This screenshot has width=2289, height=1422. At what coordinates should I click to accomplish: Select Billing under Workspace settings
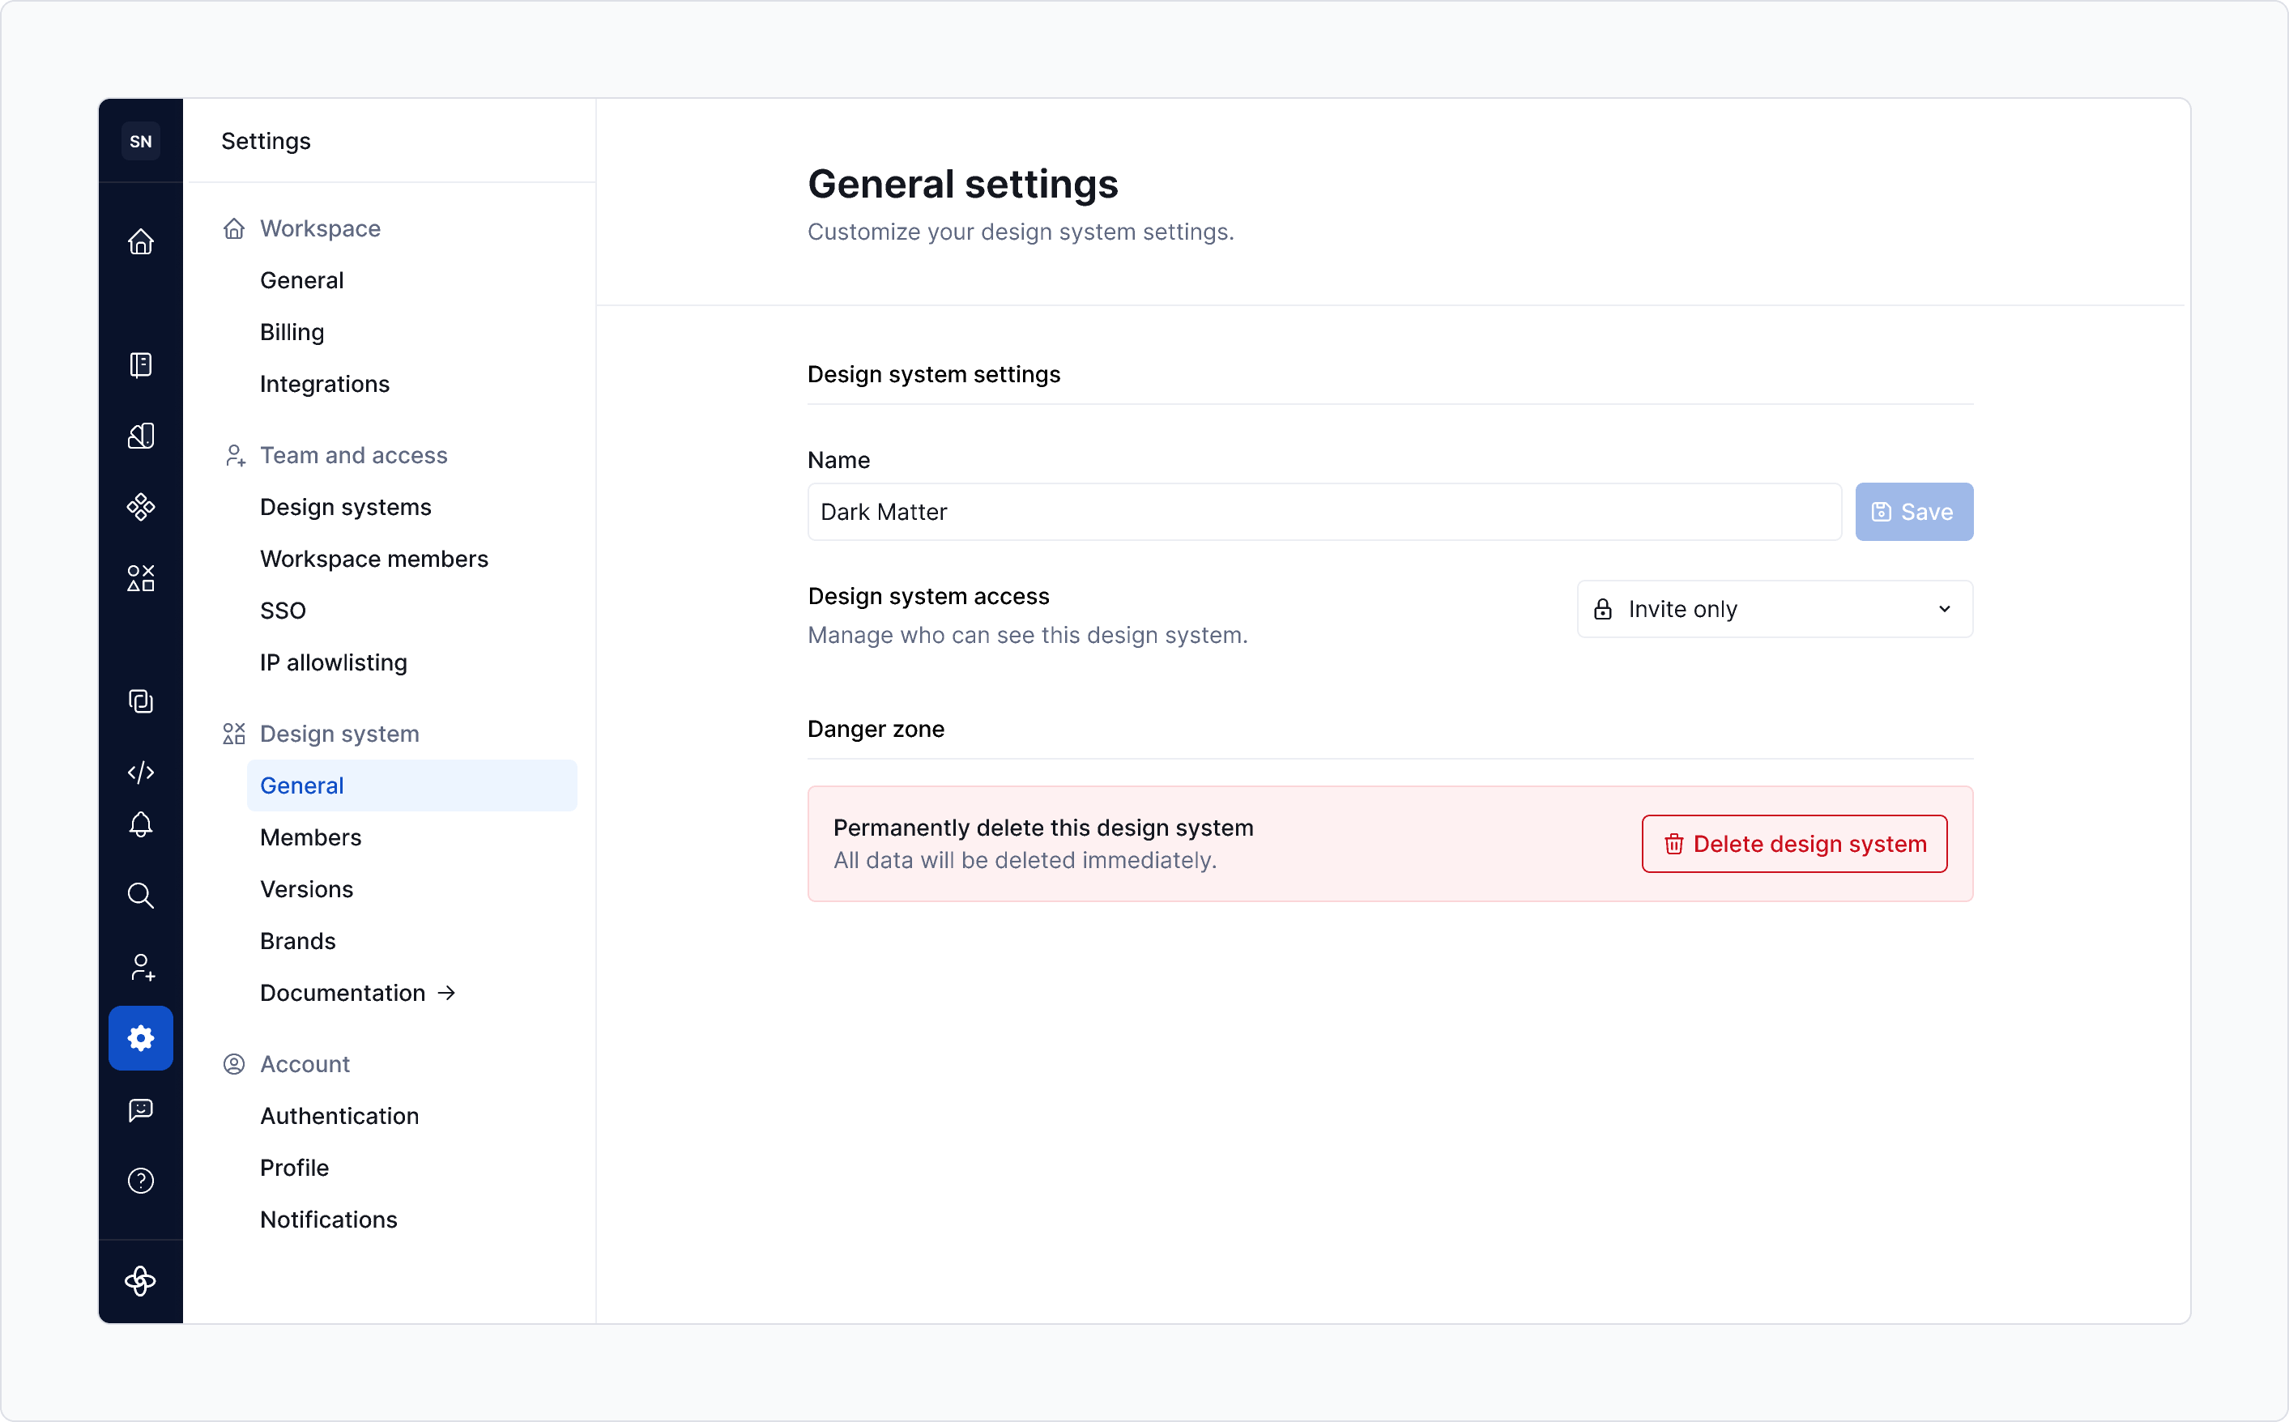click(x=292, y=331)
